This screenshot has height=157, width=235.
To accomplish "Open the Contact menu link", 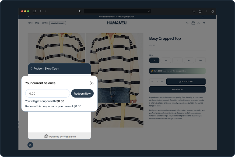I will click(x=45, y=23).
